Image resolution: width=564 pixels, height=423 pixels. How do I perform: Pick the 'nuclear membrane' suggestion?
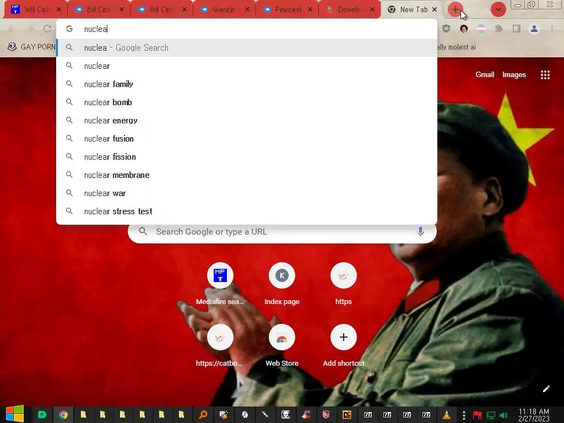[247, 175]
